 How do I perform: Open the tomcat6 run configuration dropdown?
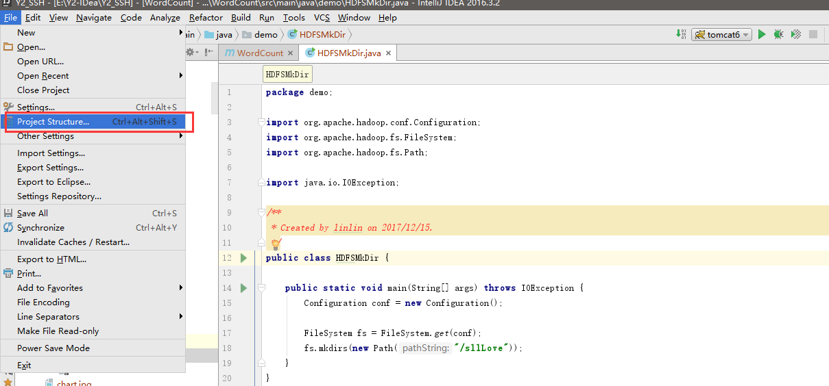pos(721,34)
